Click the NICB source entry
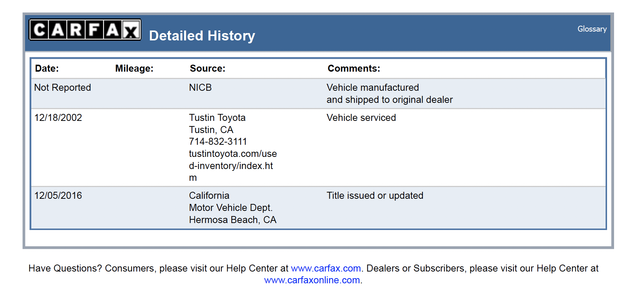638x291 pixels. click(x=200, y=87)
